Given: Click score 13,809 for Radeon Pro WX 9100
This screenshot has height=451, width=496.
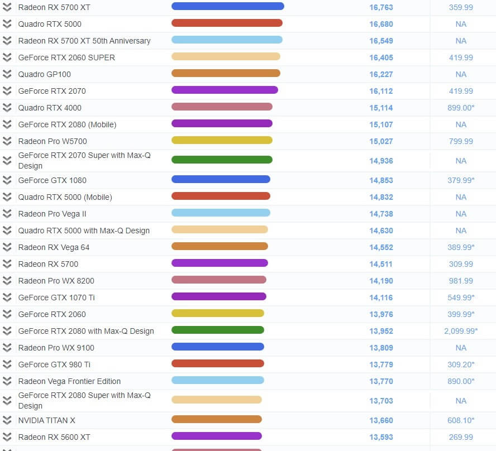Looking at the screenshot, I should point(381,348).
